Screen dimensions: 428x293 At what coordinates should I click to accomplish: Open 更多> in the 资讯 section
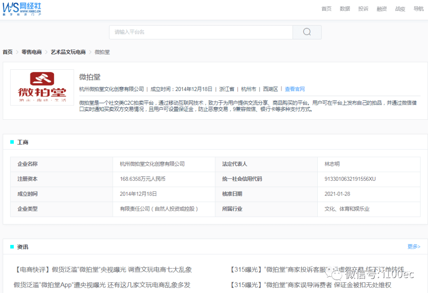tap(414, 246)
